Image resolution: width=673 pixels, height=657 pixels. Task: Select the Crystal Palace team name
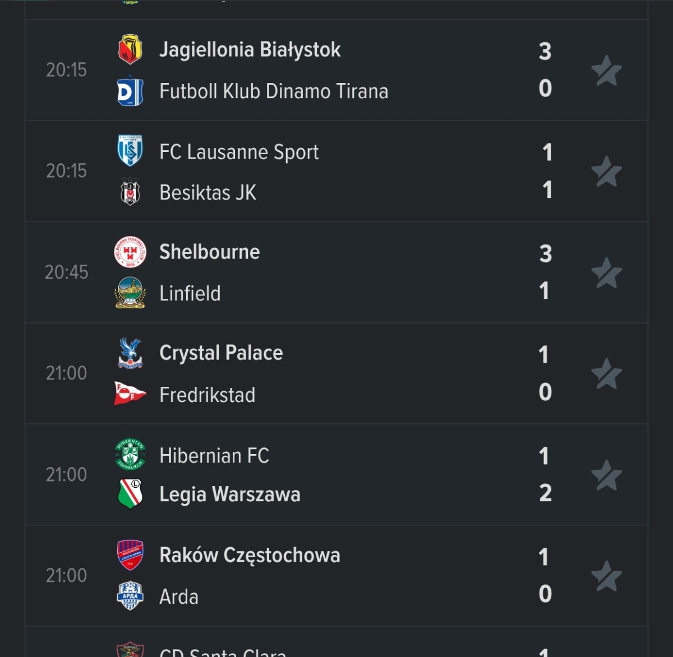coord(221,353)
